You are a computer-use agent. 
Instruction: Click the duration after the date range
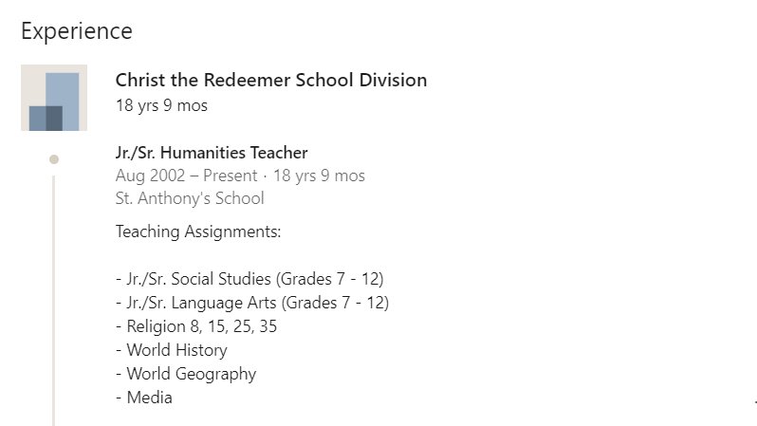pyautogui.click(x=319, y=176)
